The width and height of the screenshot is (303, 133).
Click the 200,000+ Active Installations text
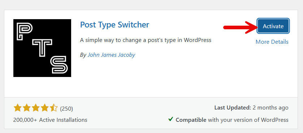(x=50, y=120)
